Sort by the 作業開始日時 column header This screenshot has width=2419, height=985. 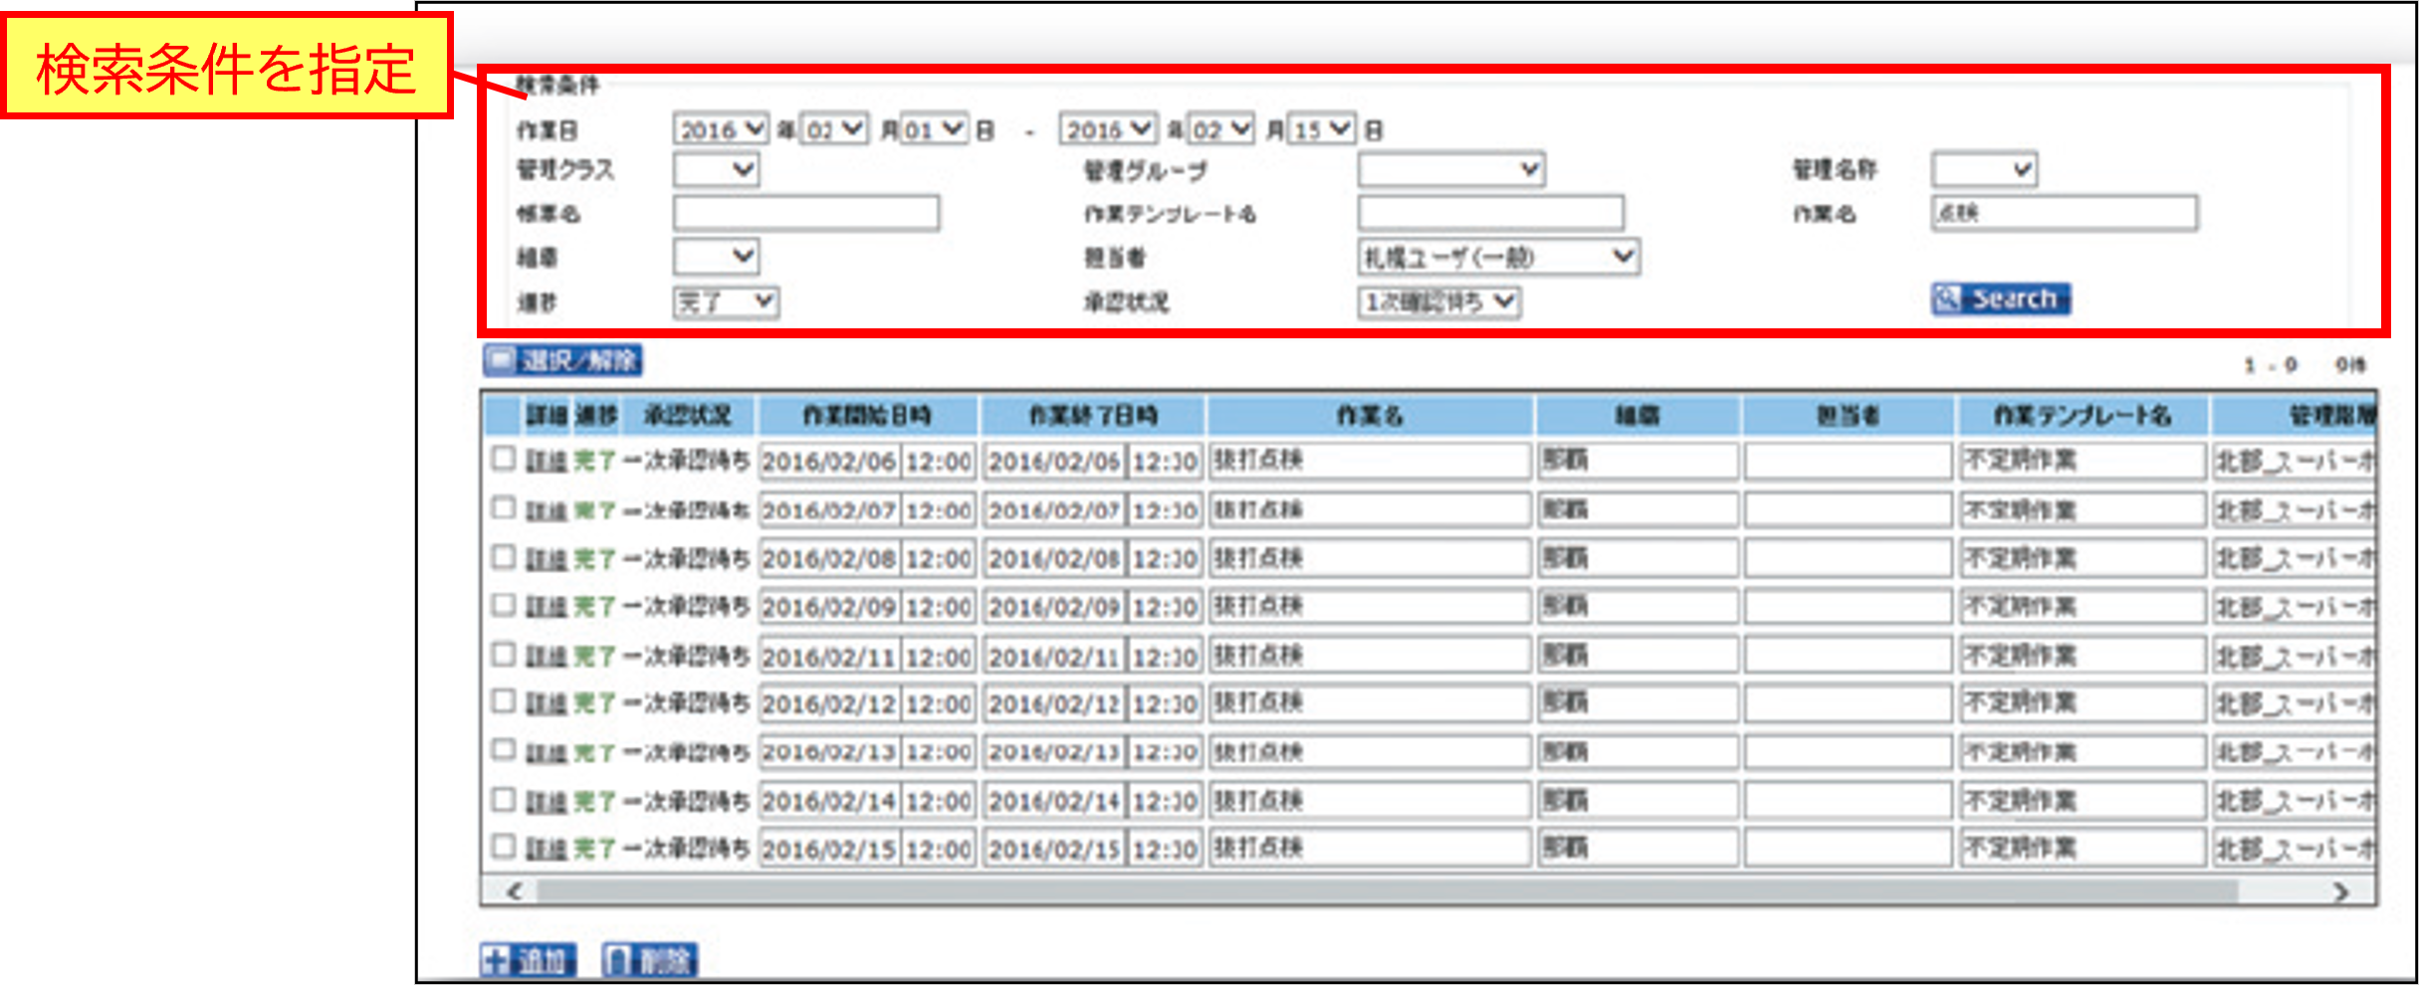867,416
